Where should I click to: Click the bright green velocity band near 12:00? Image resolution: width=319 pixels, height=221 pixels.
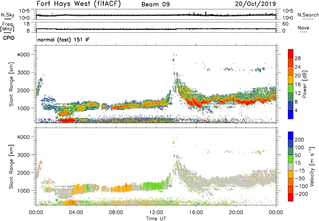[154, 185]
